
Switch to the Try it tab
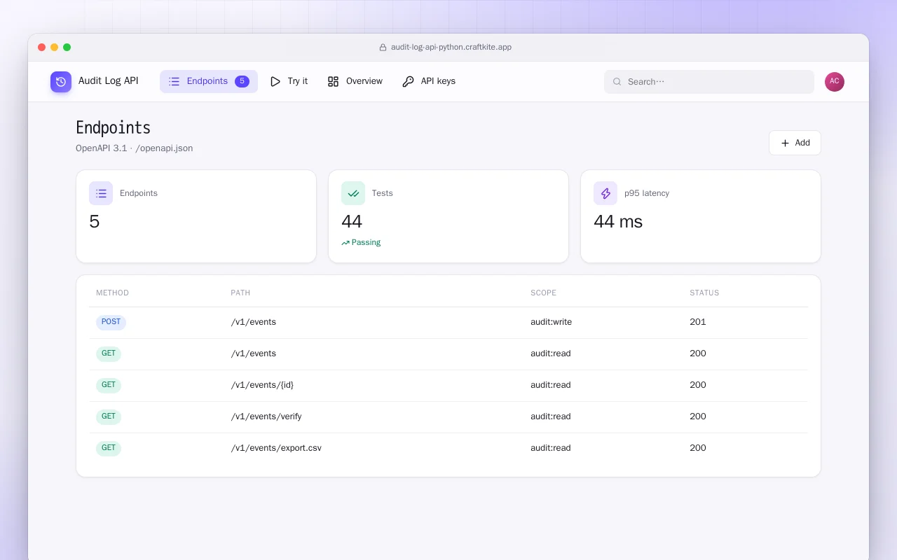pos(289,81)
